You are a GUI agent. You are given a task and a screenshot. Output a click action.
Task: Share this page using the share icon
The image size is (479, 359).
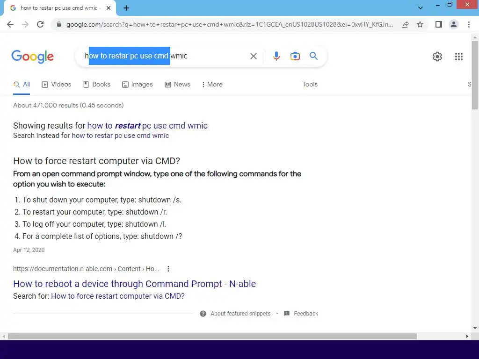coord(405,24)
